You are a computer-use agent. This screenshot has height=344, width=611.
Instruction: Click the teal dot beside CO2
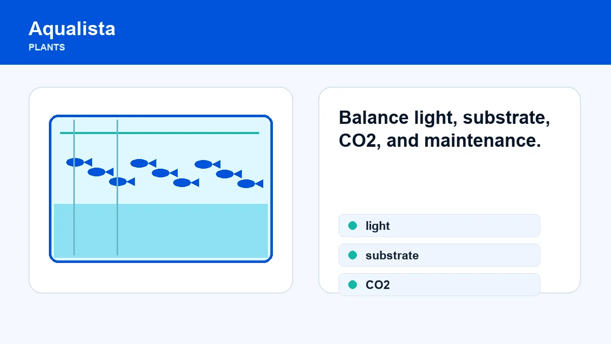[352, 285]
